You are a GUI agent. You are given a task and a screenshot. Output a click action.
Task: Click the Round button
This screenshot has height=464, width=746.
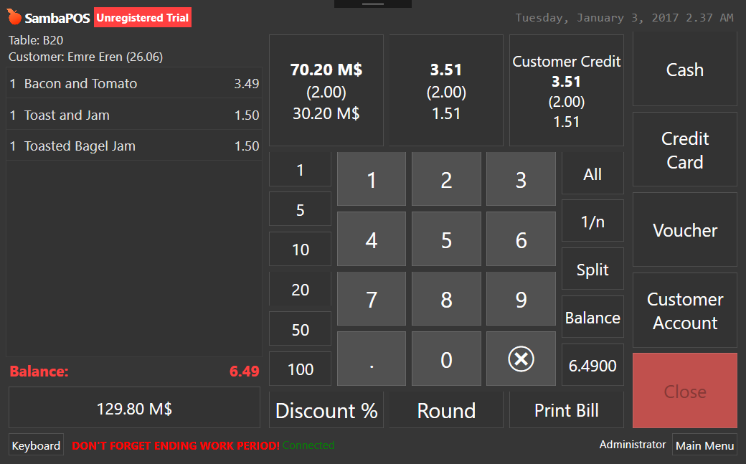coord(446,410)
